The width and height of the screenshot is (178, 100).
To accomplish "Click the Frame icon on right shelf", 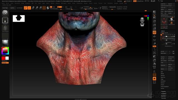I will pyautogui.click(x=154, y=53).
